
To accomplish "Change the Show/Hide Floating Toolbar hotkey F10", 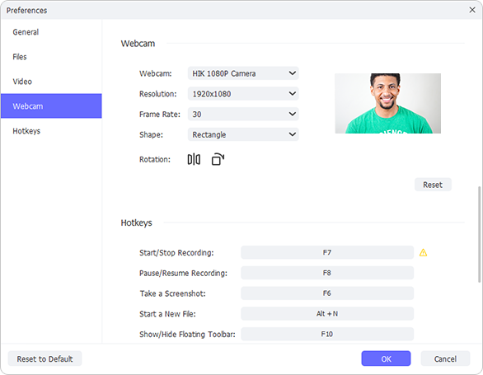I will pos(327,334).
